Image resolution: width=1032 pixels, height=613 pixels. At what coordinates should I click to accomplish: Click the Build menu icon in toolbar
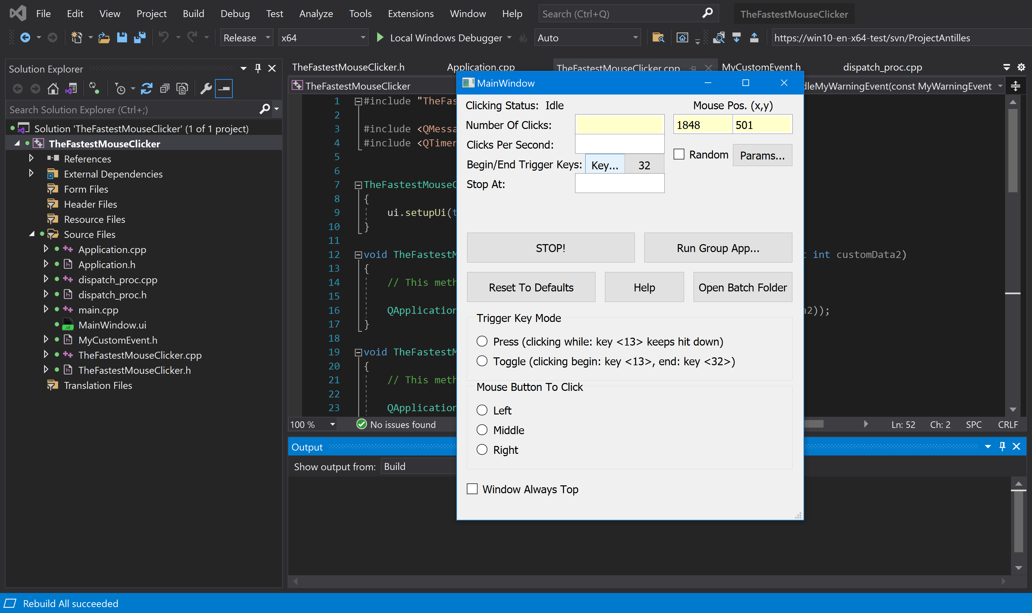coord(193,14)
